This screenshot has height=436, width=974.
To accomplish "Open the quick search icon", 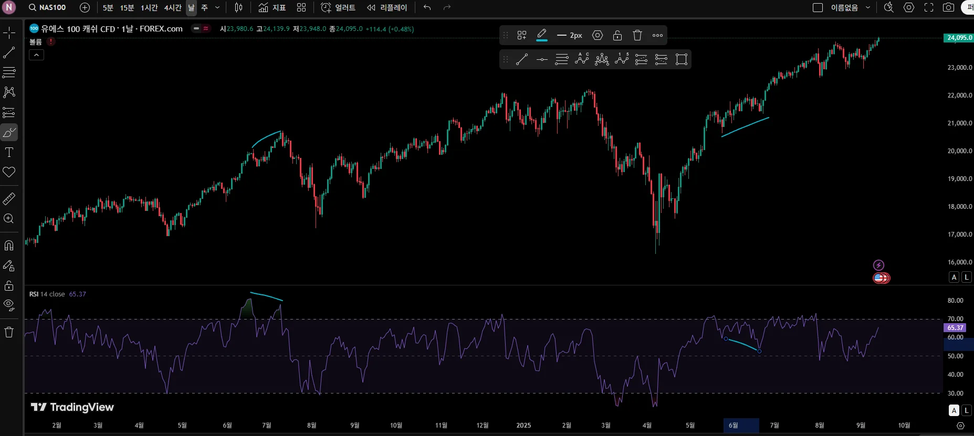I will coord(889,7).
